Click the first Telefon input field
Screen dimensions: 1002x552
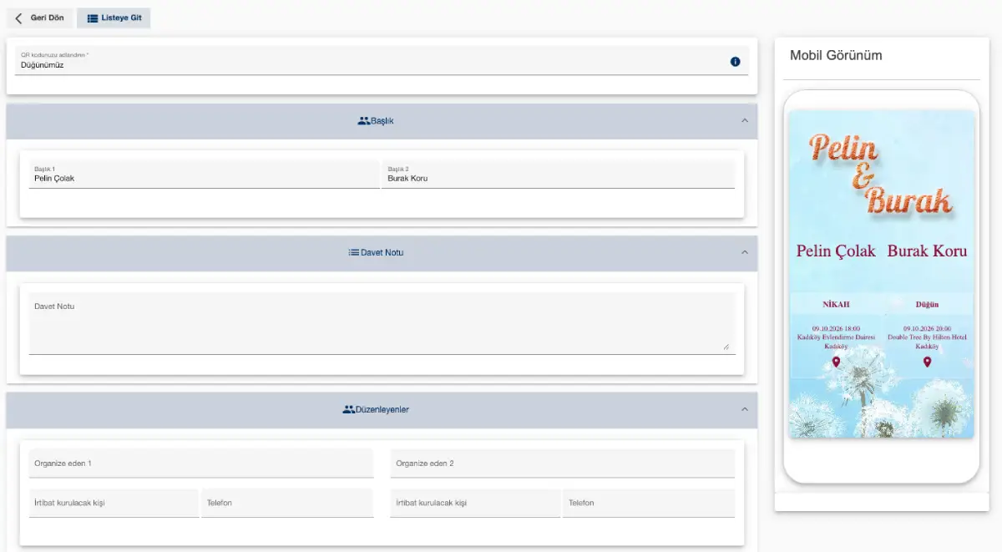[x=286, y=503]
